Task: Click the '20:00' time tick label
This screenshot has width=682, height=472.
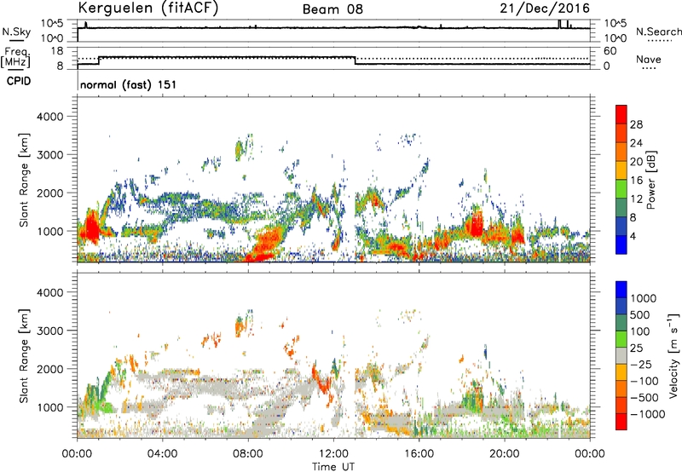Action: [x=504, y=454]
